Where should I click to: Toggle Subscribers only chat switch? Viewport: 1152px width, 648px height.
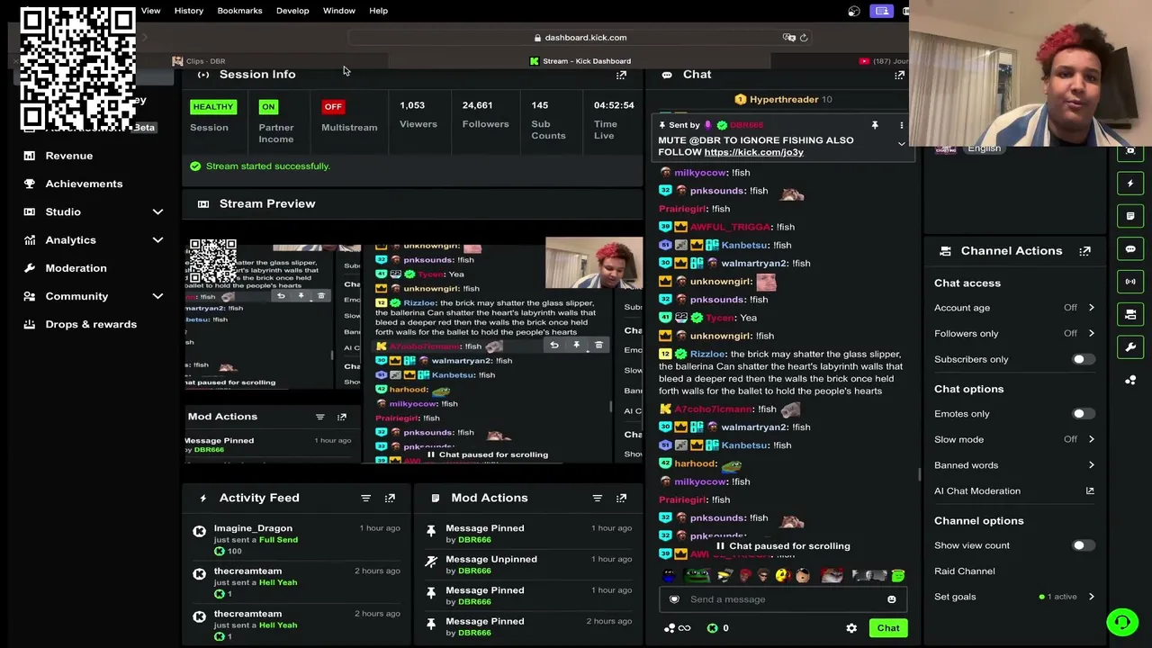pos(1083,359)
